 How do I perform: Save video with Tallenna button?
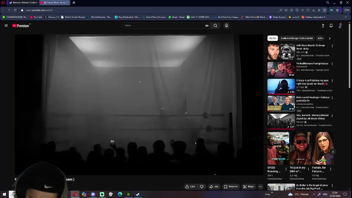point(230,186)
